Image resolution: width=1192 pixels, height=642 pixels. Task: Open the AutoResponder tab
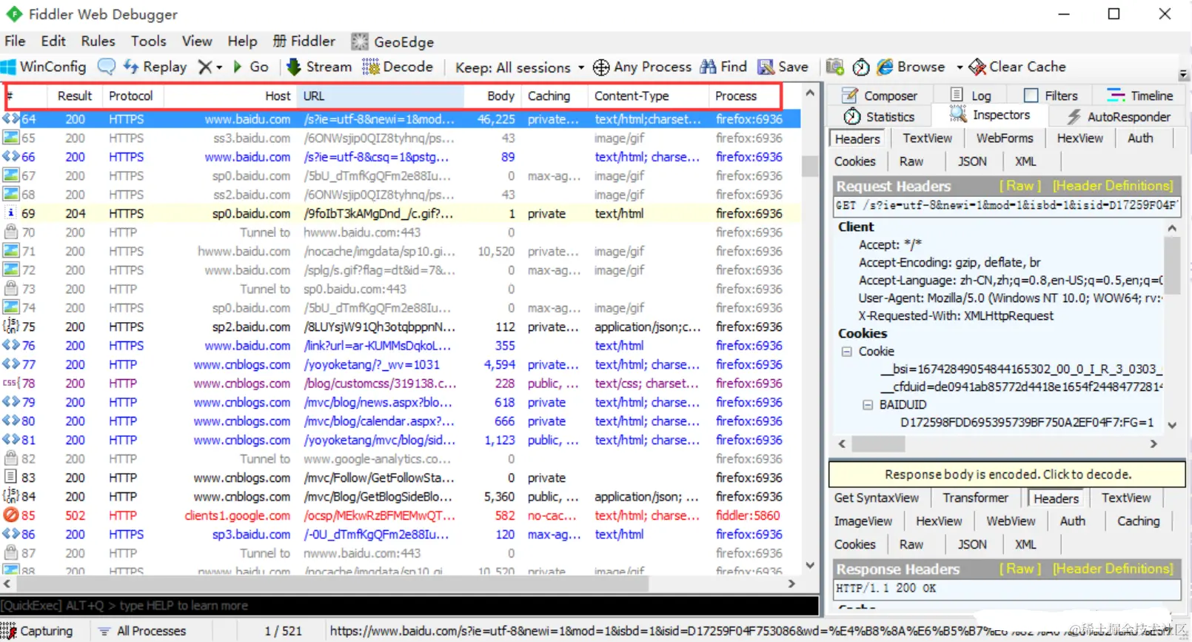click(x=1119, y=116)
